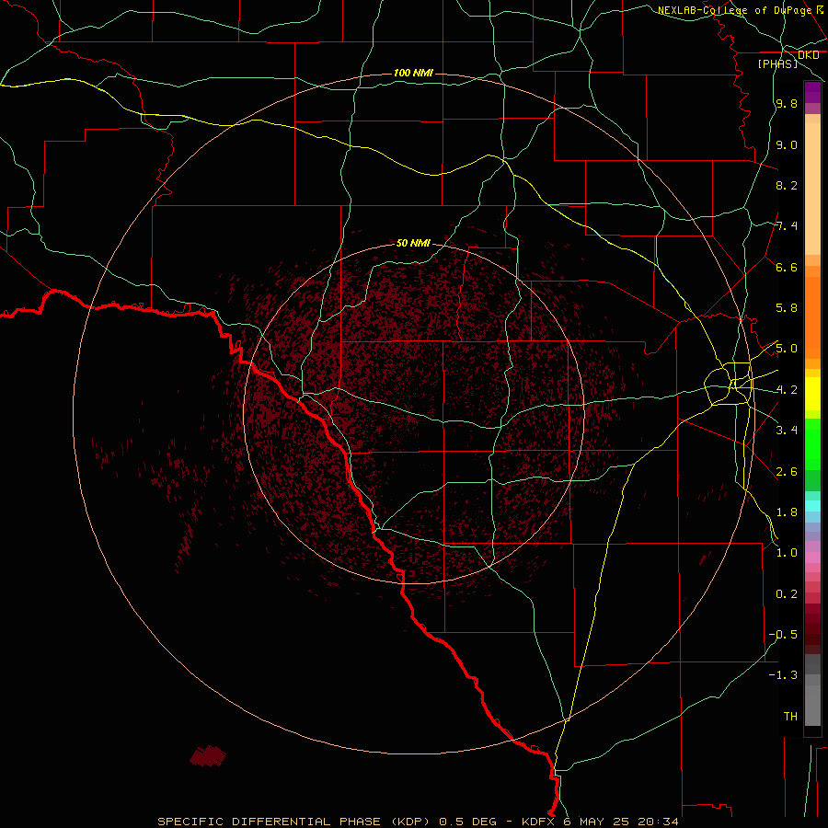Screen dimensions: 828x828
Task: Click the 2.6 legend value
Action: 787,471
